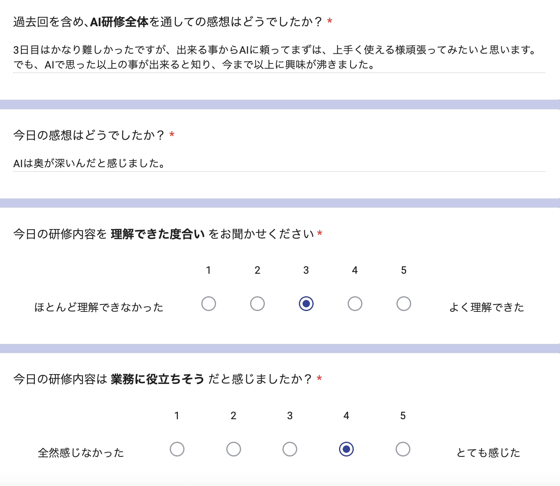This screenshot has height=486, width=560.
Task: Select rating 4 for understanding scale
Action: coord(355,304)
